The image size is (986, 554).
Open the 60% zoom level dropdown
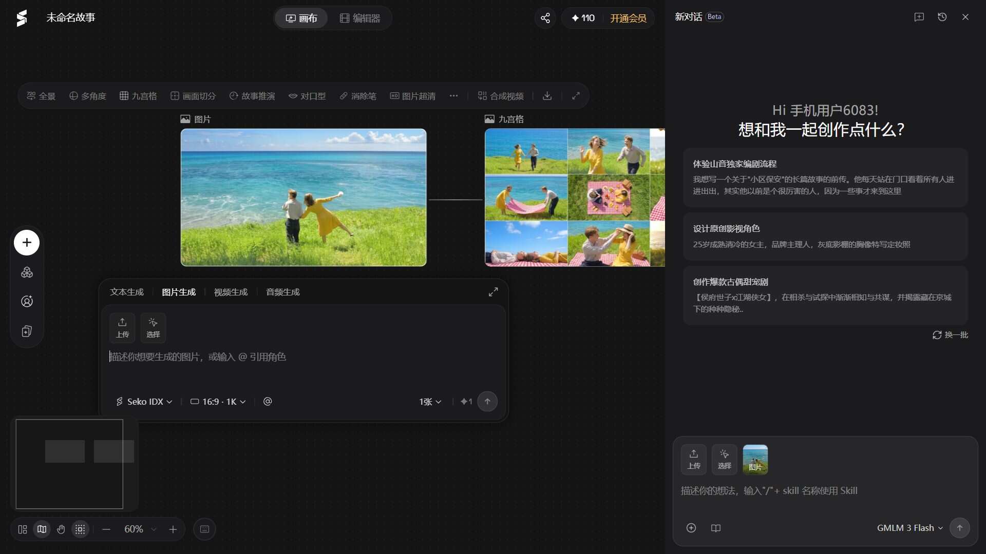[x=140, y=529]
